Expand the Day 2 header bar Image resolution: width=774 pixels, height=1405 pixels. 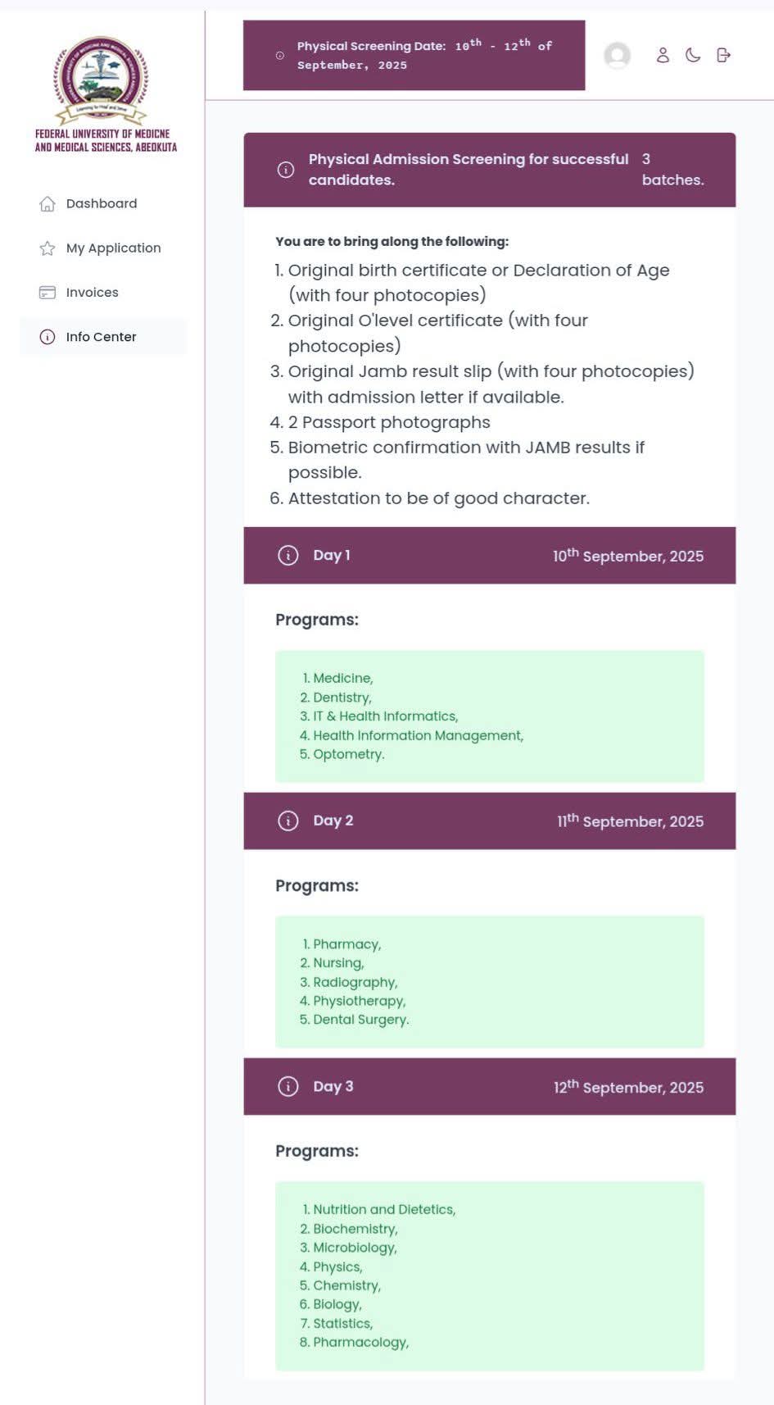click(490, 821)
